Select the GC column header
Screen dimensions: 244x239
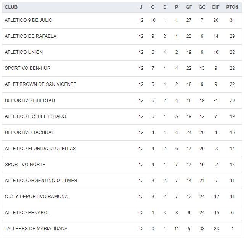coord(202,7)
